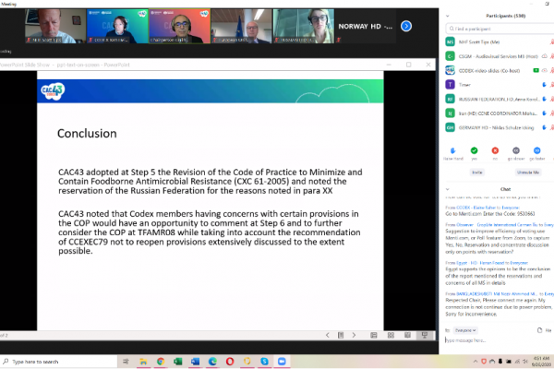The image size is (554, 369).
Task: Select CODEX video slides co-host entry
Action: point(489,69)
